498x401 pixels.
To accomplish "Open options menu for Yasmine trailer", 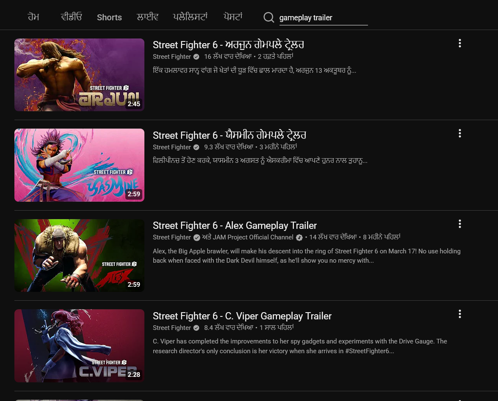I will coord(459,133).
